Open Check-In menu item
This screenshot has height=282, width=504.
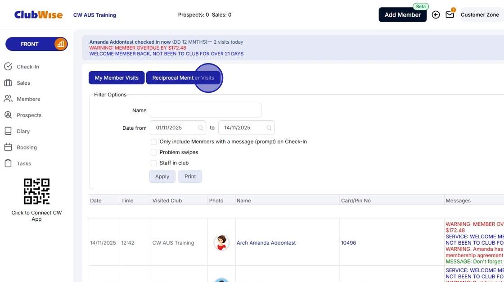[28, 67]
